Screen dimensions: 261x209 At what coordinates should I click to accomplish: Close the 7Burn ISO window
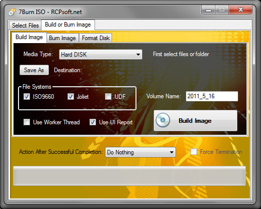click(240, 10)
